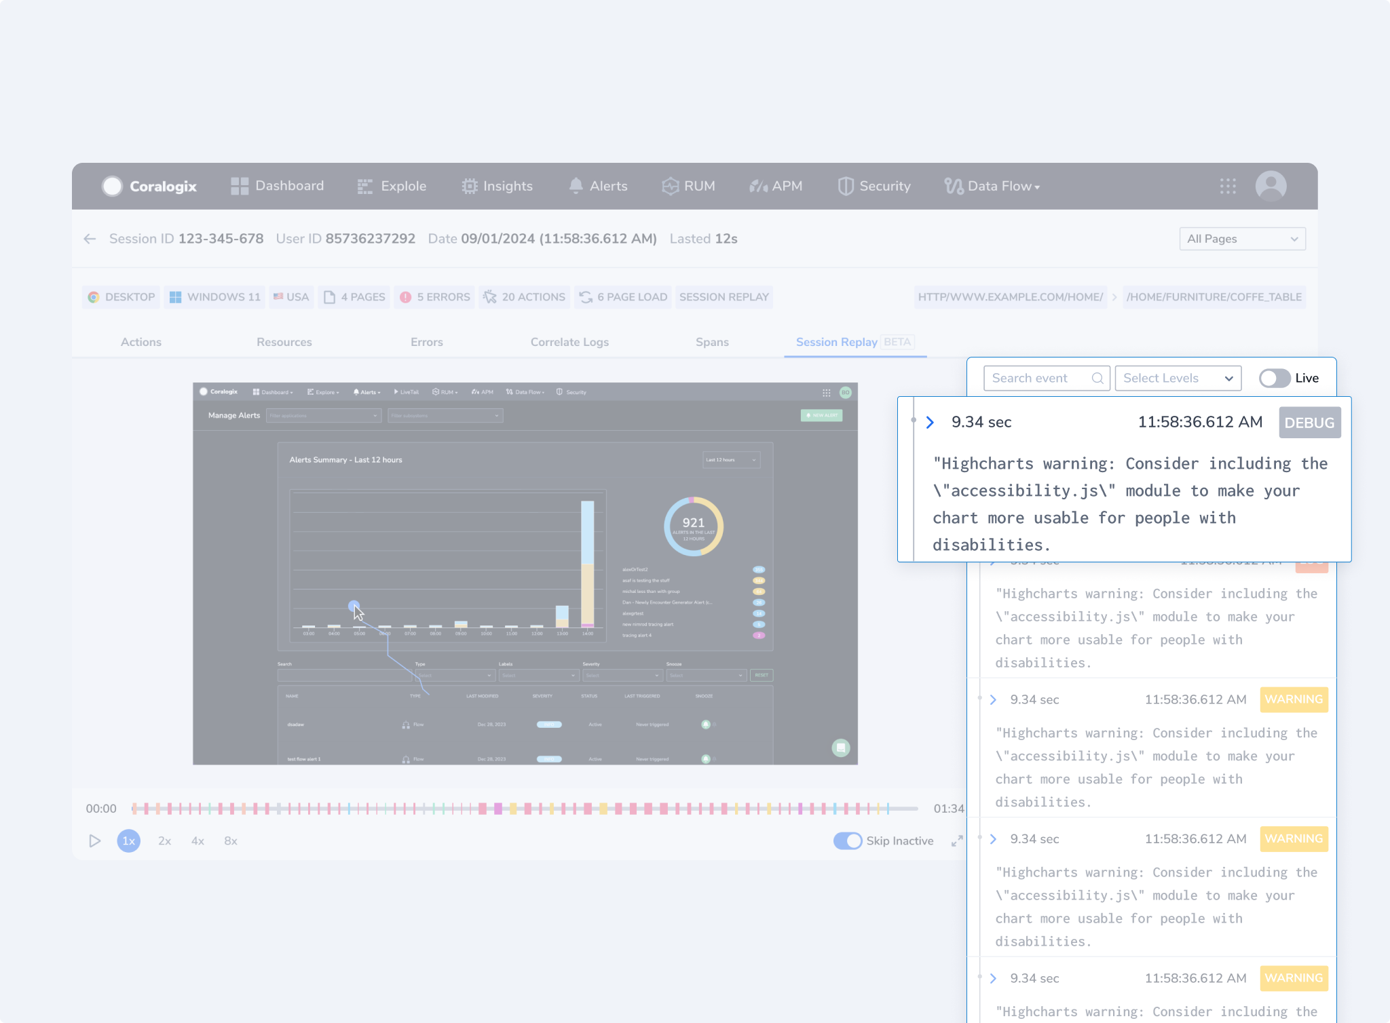
Task: Expand the DEBUG log entry chevron
Action: click(x=931, y=422)
